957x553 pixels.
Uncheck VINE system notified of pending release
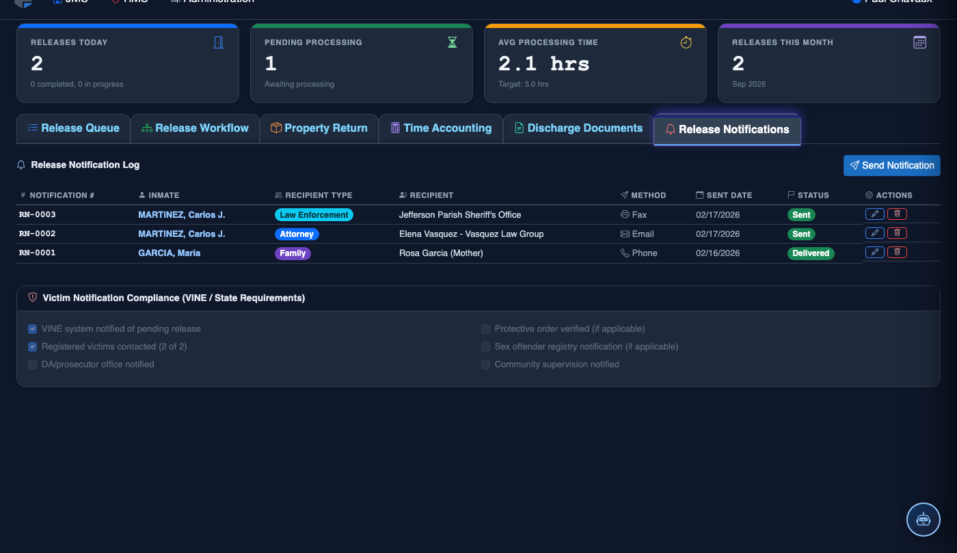(33, 329)
